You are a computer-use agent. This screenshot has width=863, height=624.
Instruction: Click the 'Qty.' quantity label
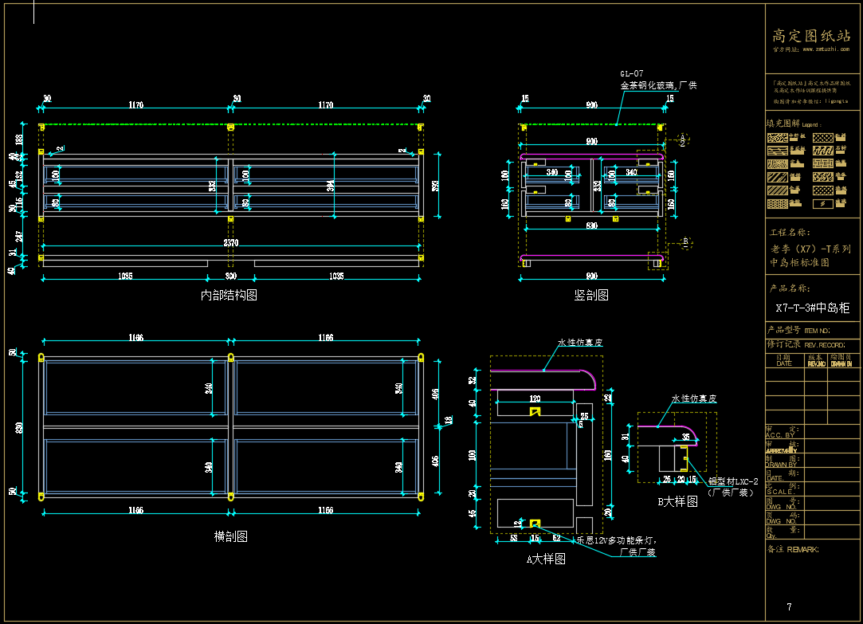coord(771,536)
